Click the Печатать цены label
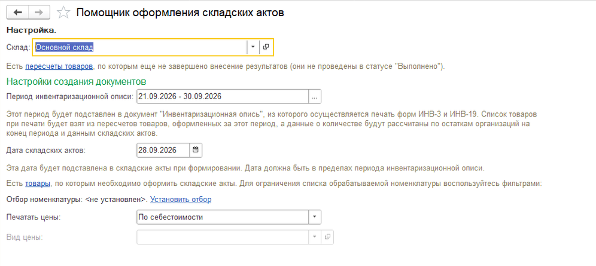 (x=34, y=218)
